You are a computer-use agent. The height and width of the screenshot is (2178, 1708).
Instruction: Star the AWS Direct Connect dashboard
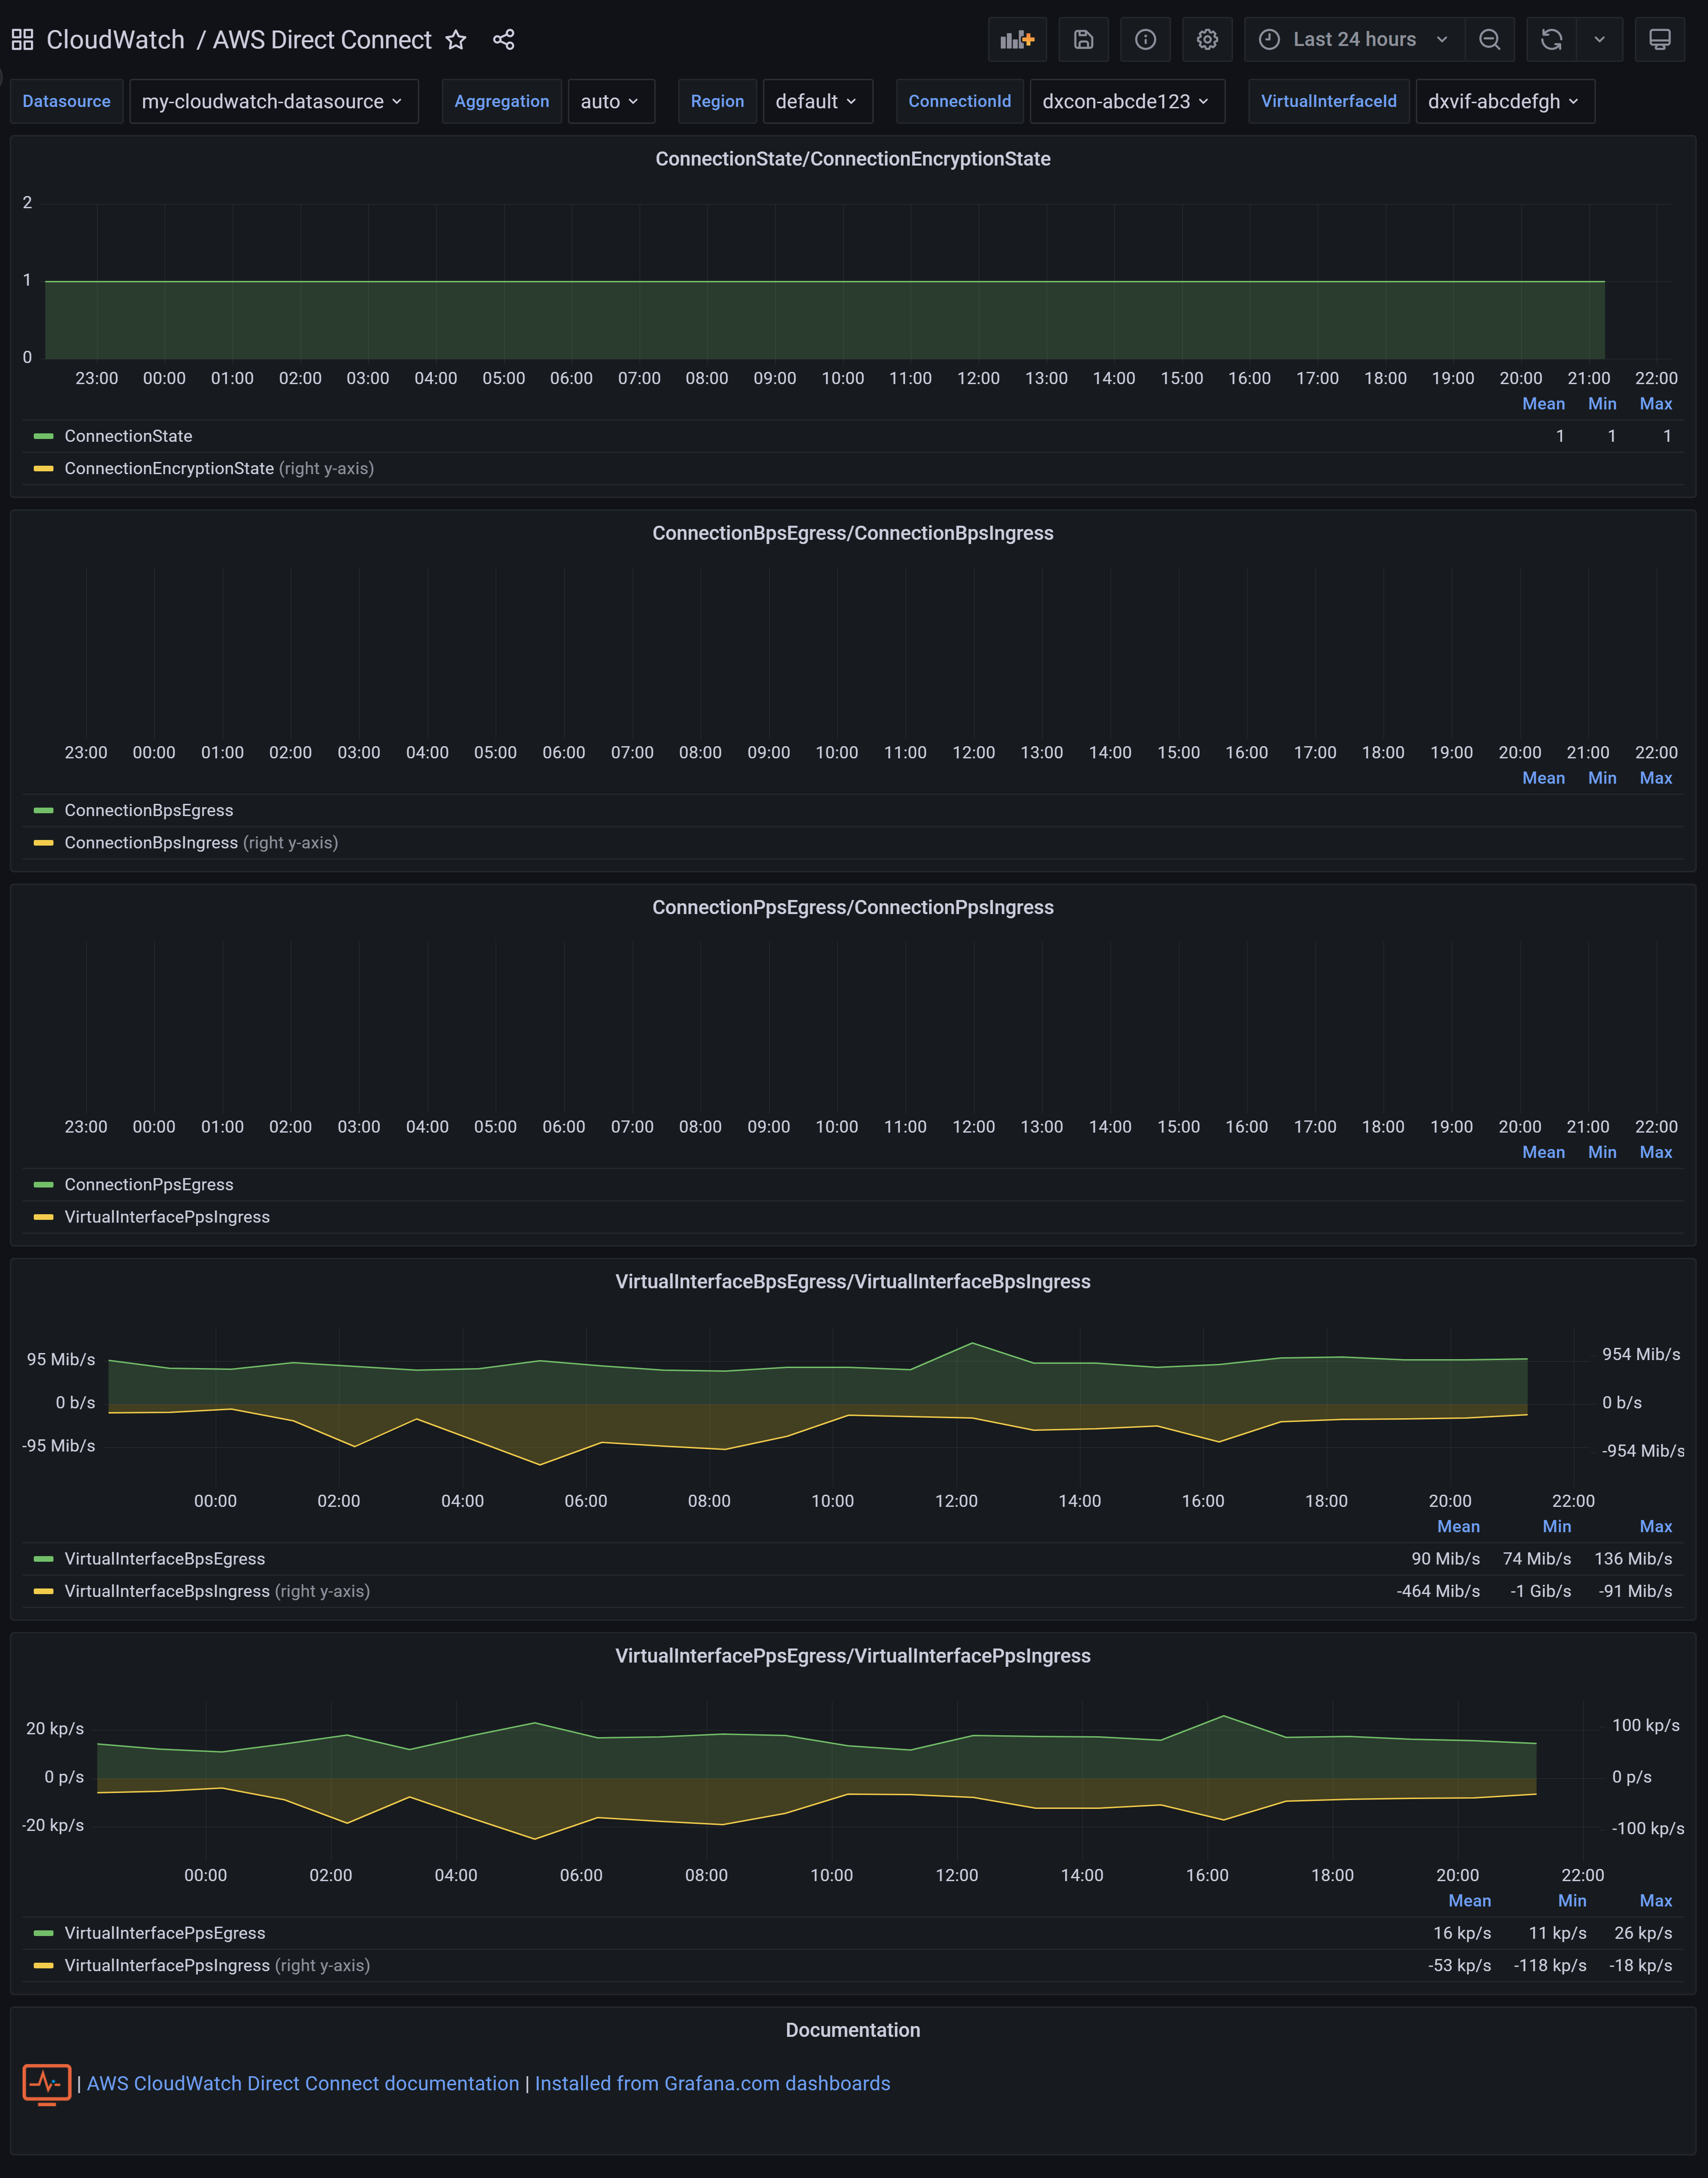point(456,40)
